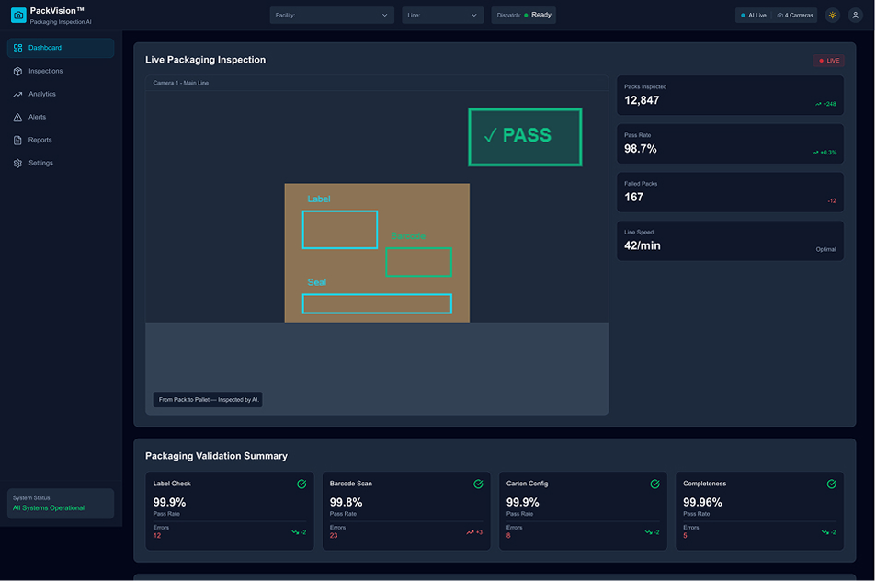Select Camera 1 - Main Line label
Image resolution: width=876 pixels, height=581 pixels.
coord(181,82)
